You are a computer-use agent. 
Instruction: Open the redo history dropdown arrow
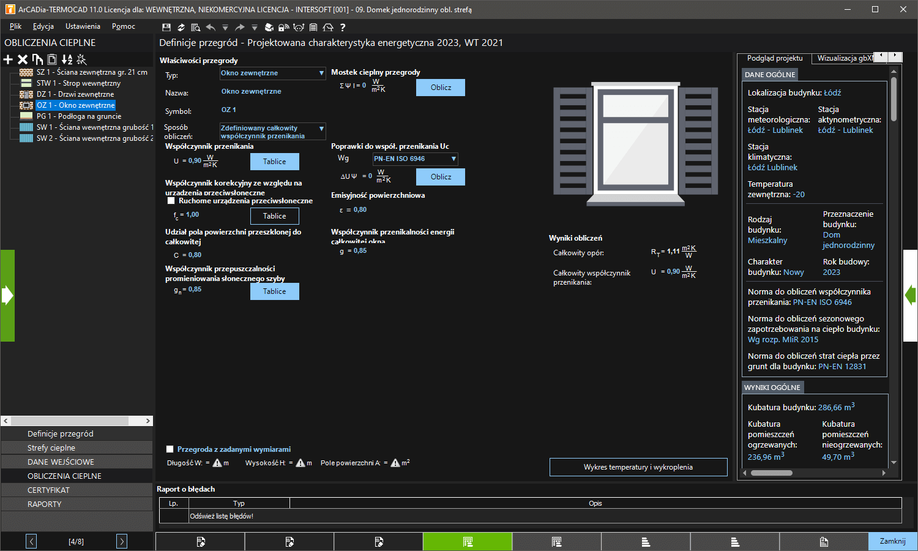point(255,28)
